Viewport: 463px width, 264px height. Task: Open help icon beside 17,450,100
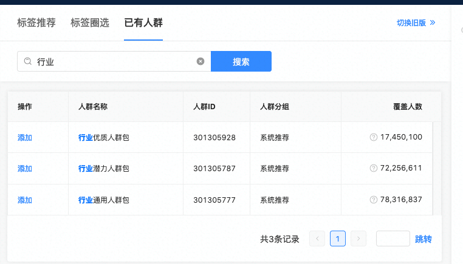click(374, 137)
